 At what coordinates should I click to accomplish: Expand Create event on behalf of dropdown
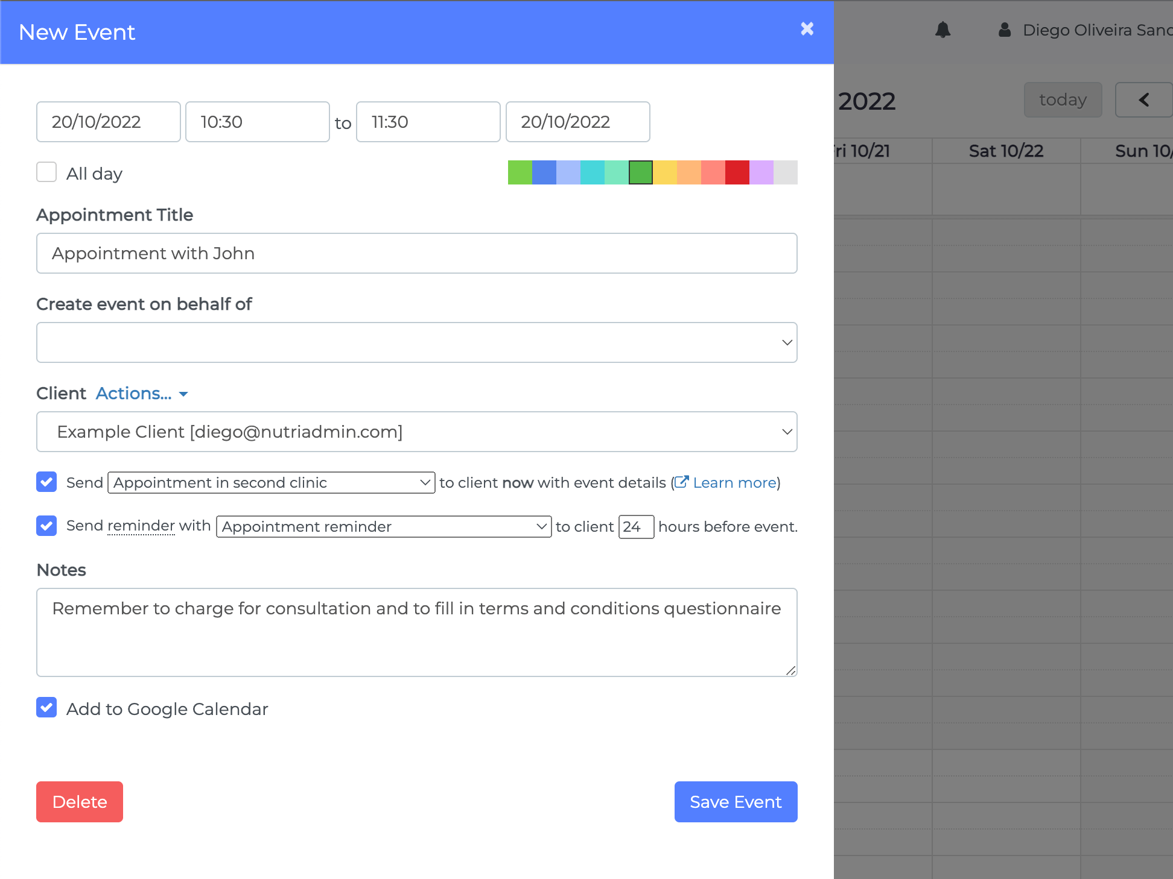[x=416, y=342]
